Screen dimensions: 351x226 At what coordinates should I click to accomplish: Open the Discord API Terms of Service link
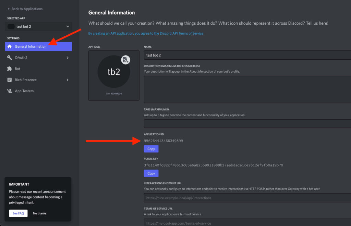(146, 33)
